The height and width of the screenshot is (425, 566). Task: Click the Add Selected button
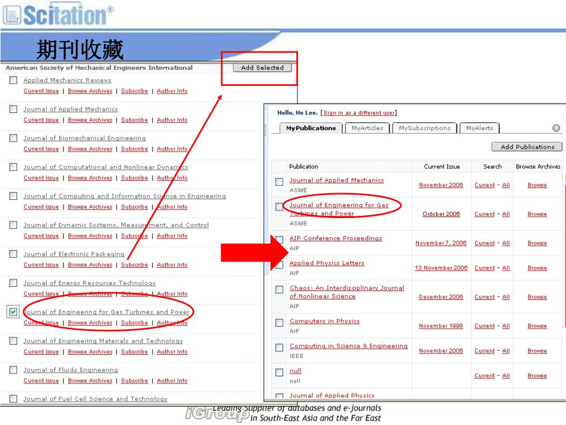click(x=262, y=68)
